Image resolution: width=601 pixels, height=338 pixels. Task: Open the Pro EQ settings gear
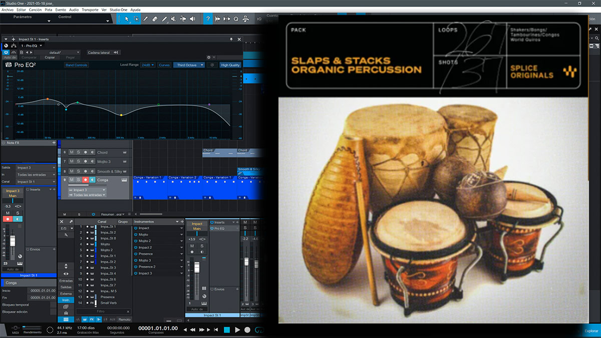coord(209,58)
